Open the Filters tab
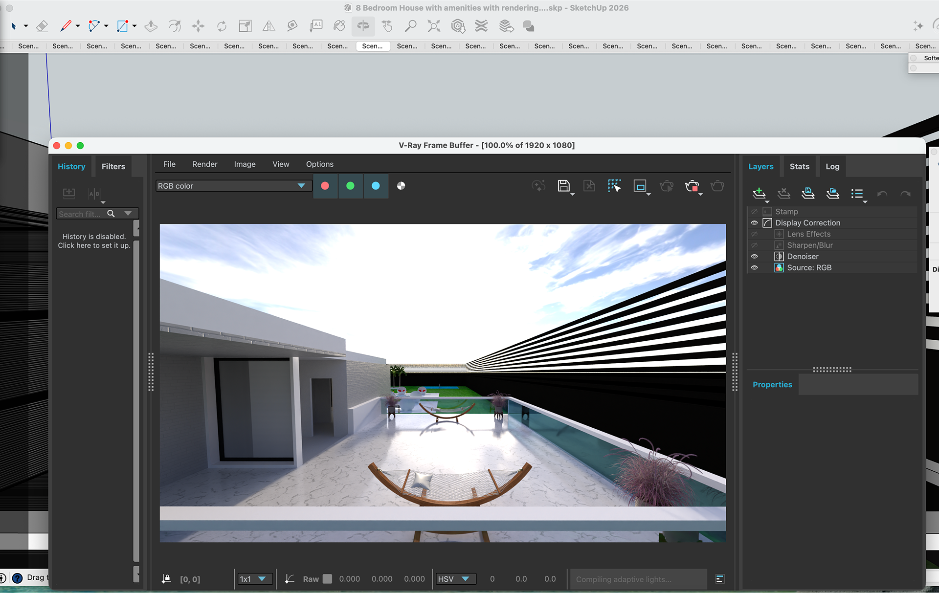 [113, 167]
